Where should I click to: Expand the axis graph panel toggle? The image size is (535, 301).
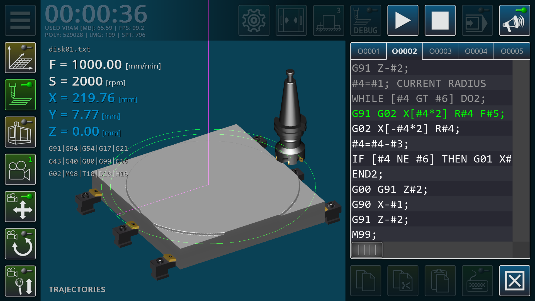coord(20,57)
